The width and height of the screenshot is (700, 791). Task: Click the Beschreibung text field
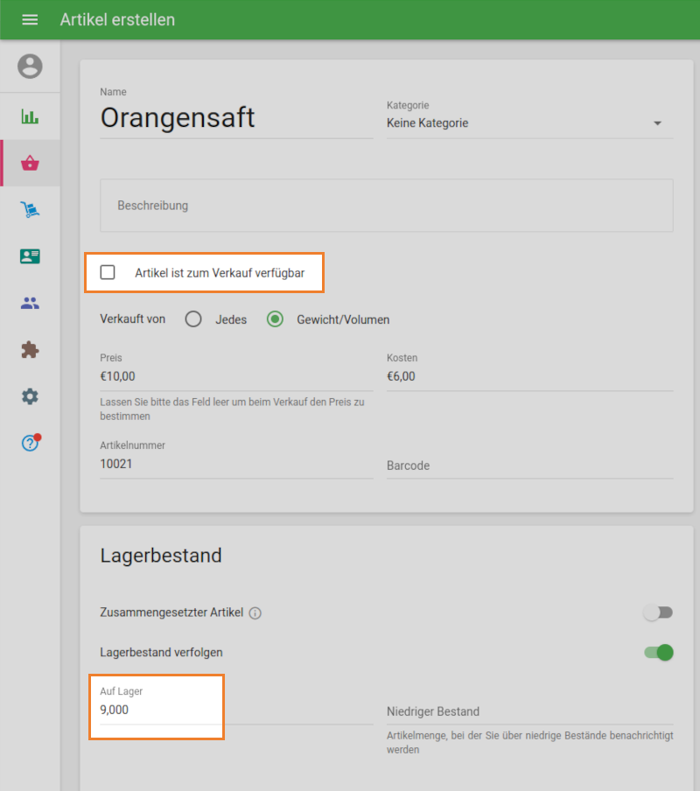click(x=387, y=206)
